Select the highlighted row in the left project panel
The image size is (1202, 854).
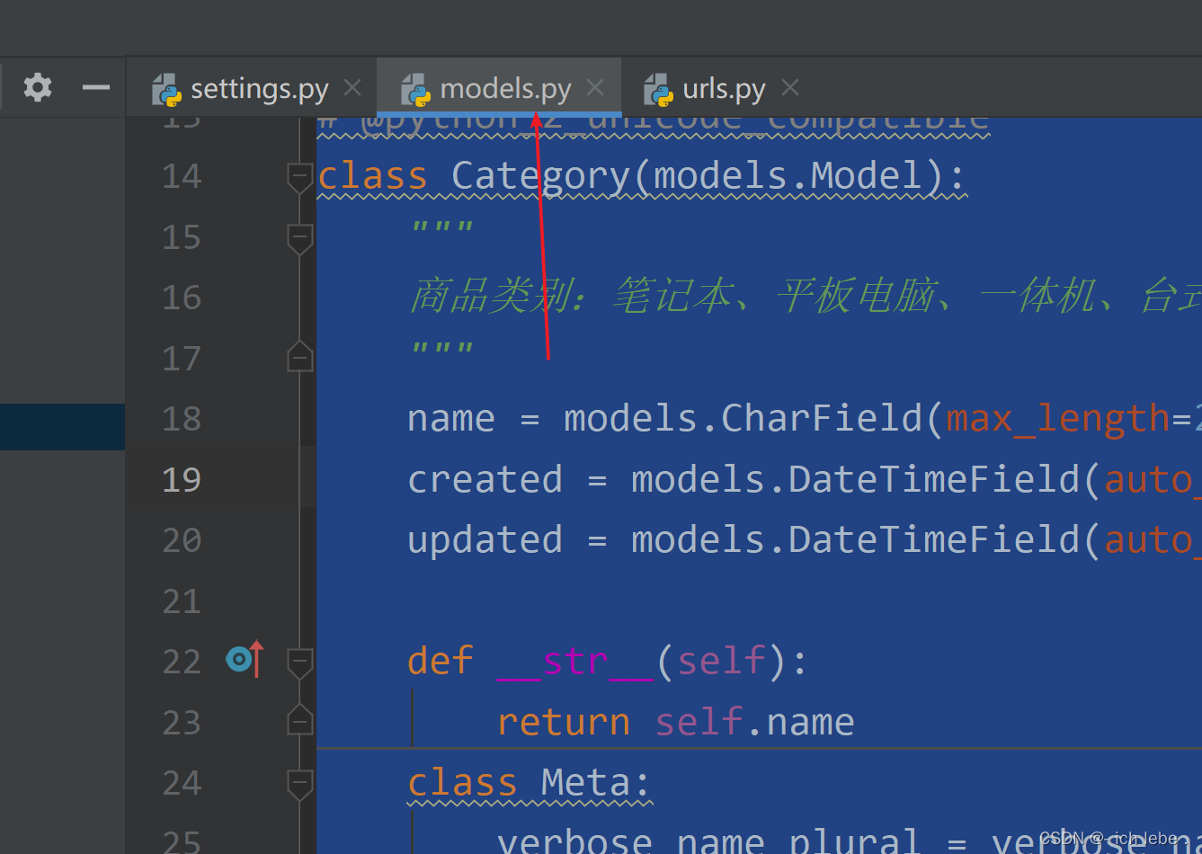[x=62, y=427]
